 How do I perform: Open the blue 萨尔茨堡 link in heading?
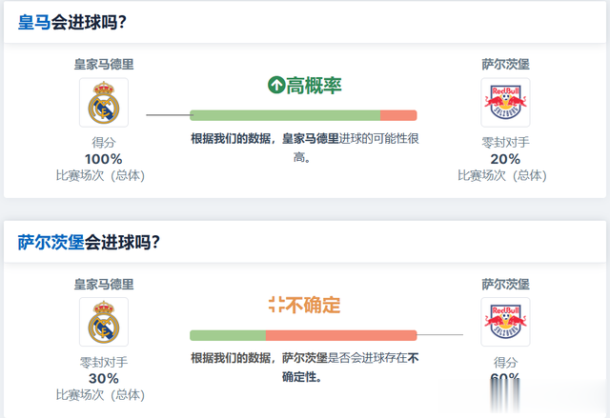pyautogui.click(x=51, y=243)
